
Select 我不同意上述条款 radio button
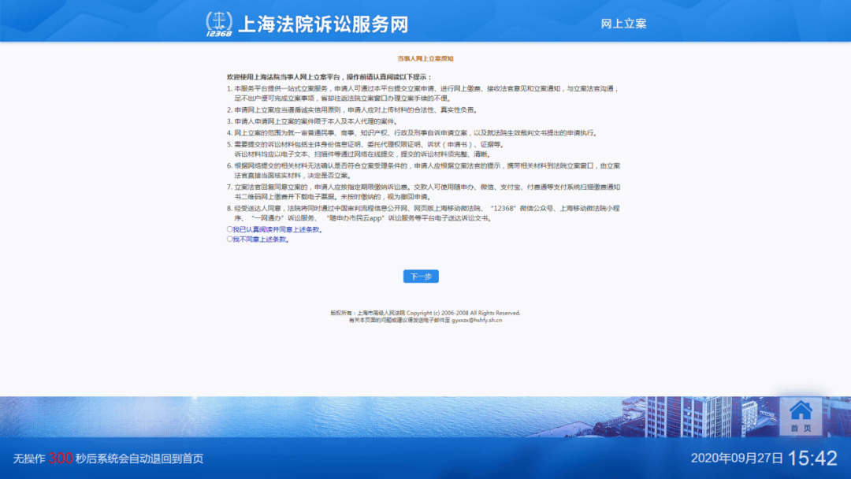(x=229, y=239)
